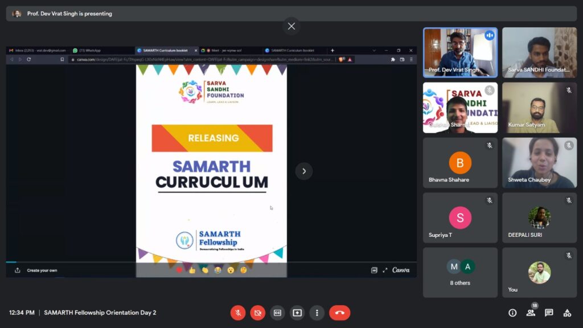The width and height of the screenshot is (583, 328).
Task: React with the surprised face emoji
Action: coord(231,270)
